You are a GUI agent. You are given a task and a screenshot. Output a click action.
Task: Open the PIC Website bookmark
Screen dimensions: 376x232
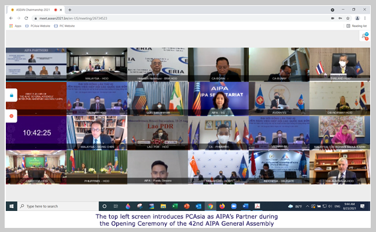(64, 26)
